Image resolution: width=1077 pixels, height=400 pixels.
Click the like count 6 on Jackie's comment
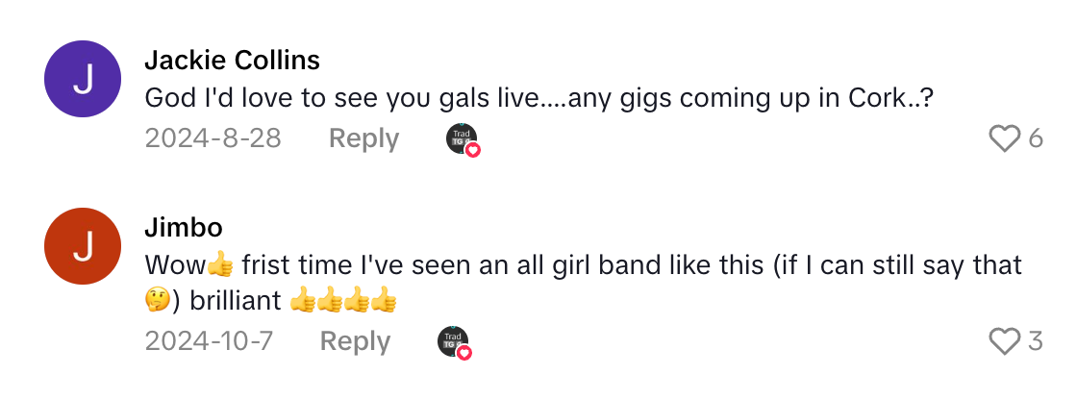1036,139
